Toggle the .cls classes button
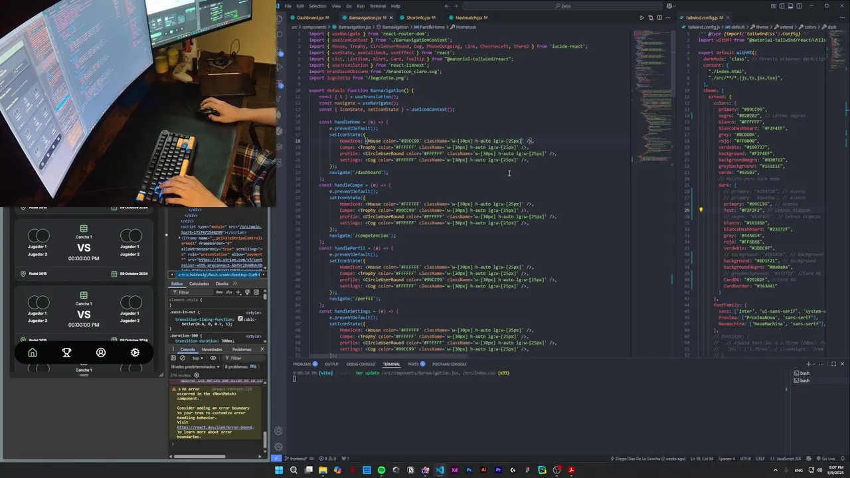This screenshot has height=478, width=850. click(229, 292)
